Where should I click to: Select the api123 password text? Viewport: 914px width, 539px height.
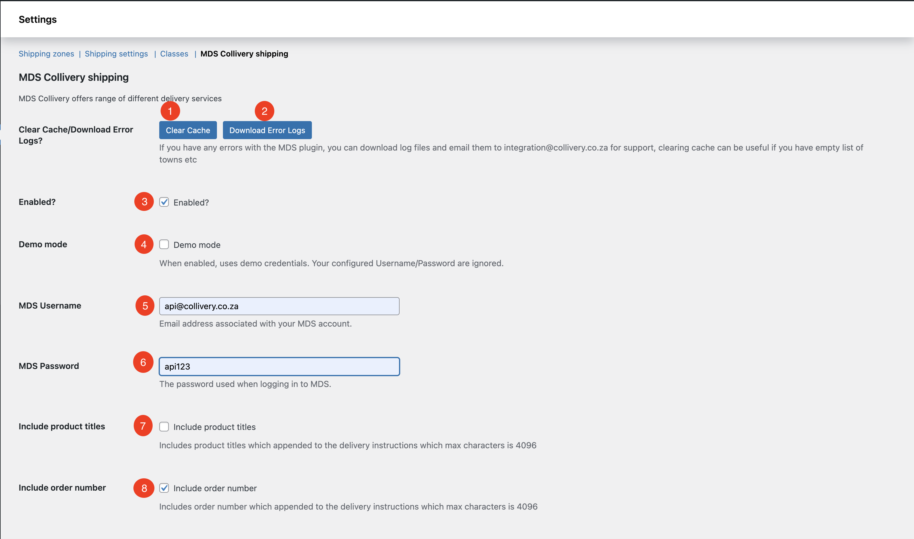click(177, 366)
